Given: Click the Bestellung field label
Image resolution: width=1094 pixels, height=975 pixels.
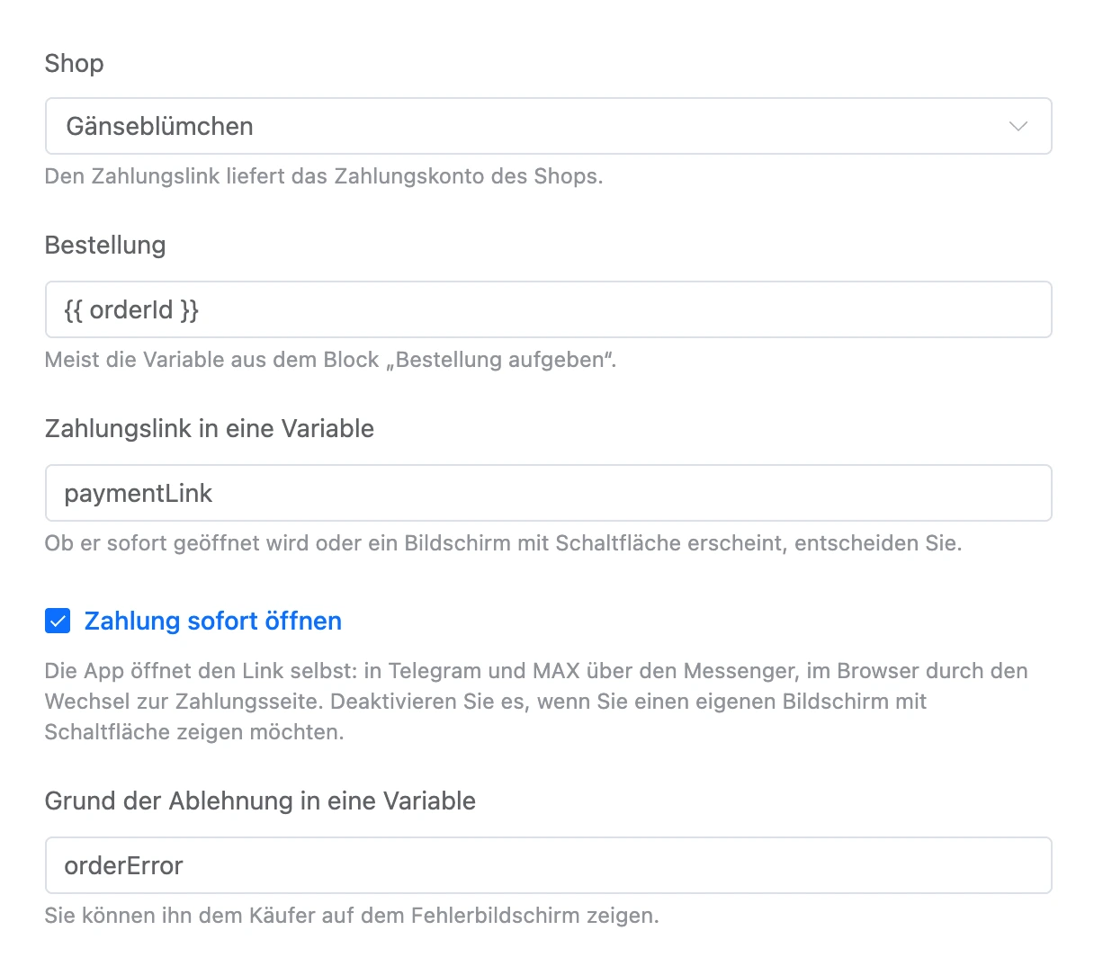Looking at the screenshot, I should pos(105,245).
